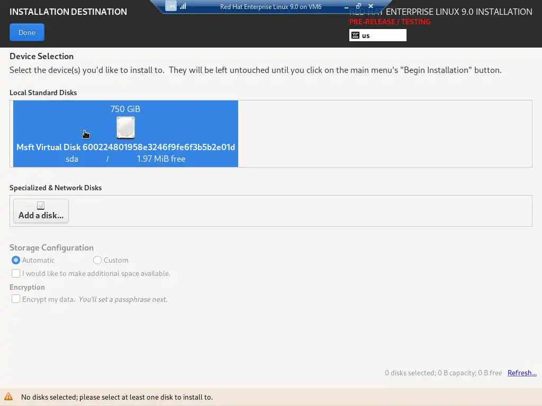
Task: Enable make additional space available checkbox
Action: tap(15, 273)
